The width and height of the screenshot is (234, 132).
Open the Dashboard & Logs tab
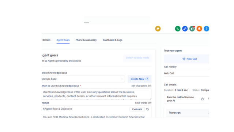coord(112,40)
